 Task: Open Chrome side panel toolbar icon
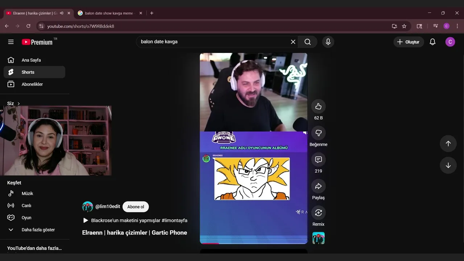419,26
